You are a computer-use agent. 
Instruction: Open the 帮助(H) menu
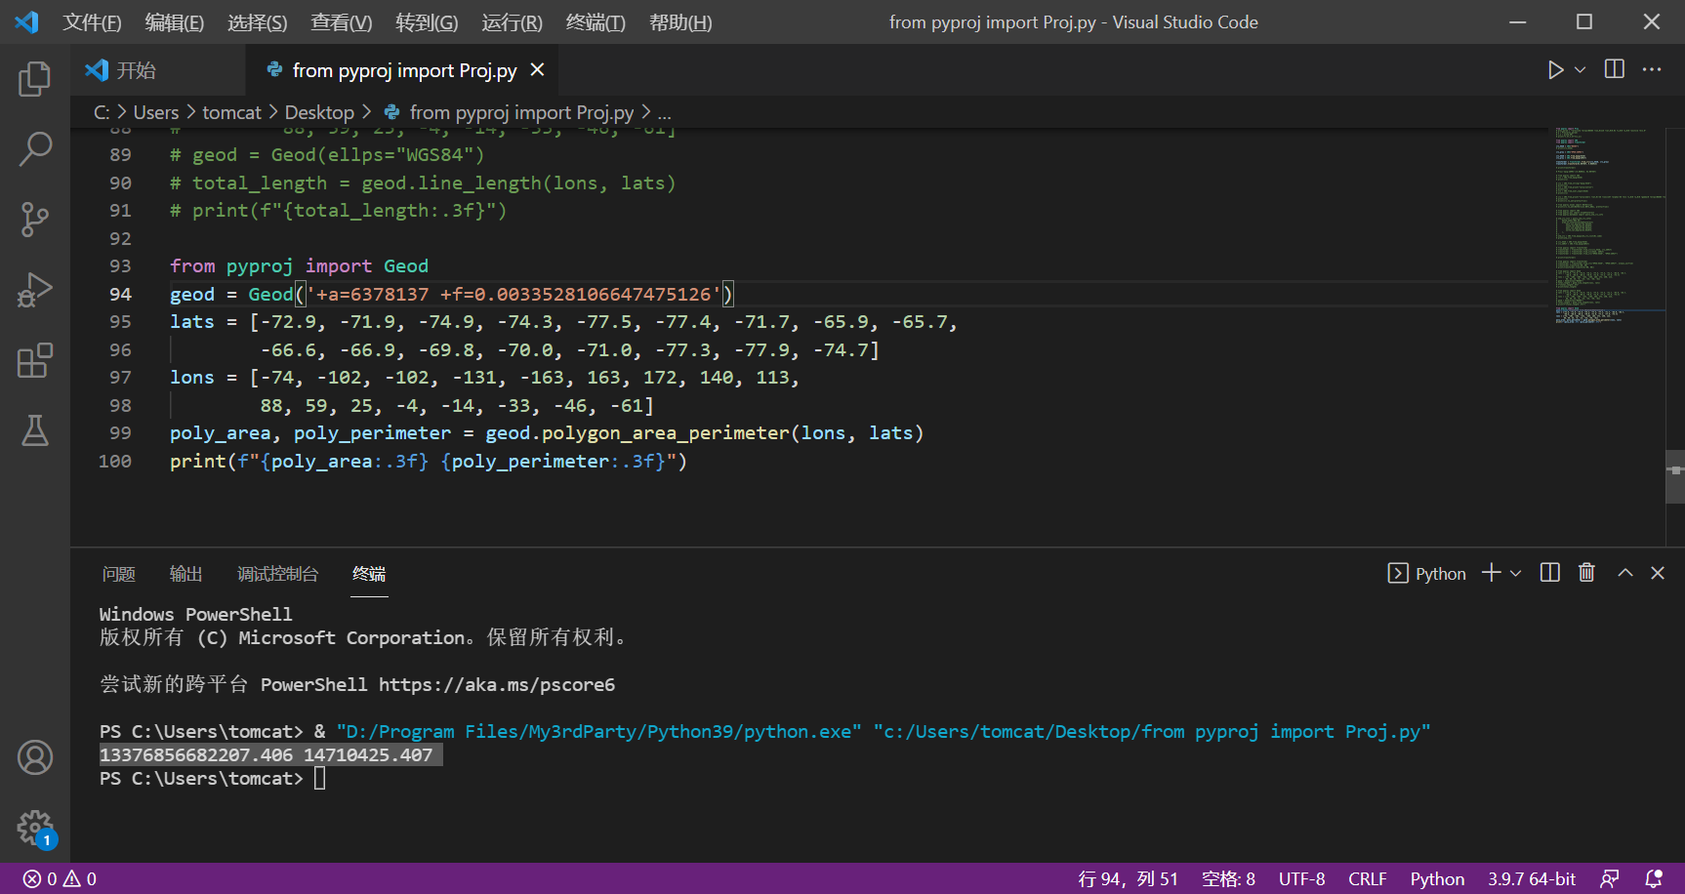point(680,22)
